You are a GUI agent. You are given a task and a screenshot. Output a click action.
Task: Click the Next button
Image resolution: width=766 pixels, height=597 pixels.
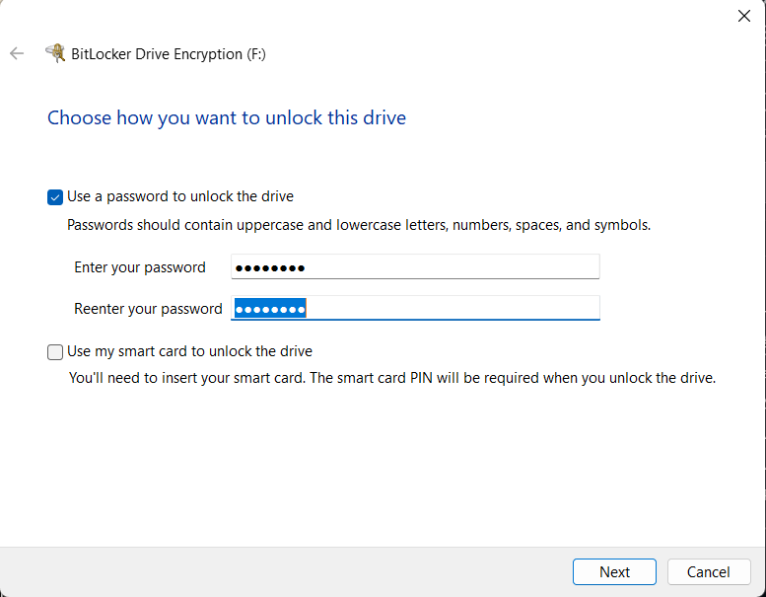614,571
